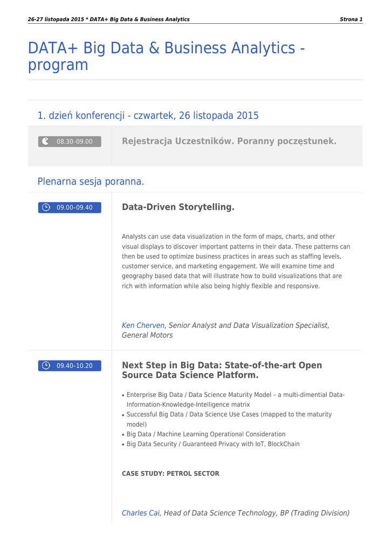The width and height of the screenshot is (391, 553).
Task: Click the "Machine Learning Operational Consideration" bullet
Action: pos(206,434)
